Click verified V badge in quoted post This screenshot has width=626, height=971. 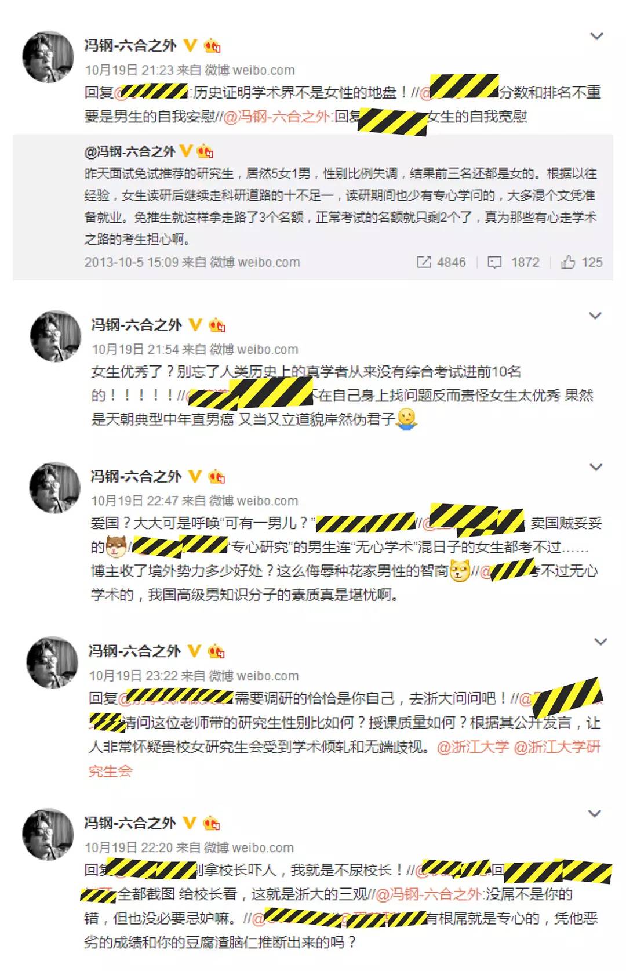186,151
